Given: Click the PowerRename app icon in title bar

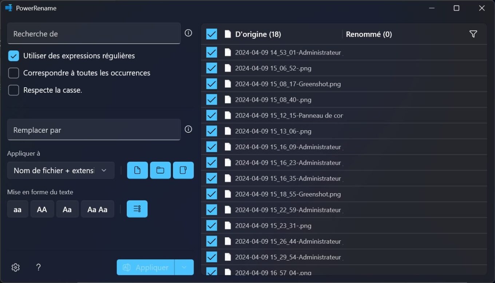Looking at the screenshot, I should click(9, 8).
